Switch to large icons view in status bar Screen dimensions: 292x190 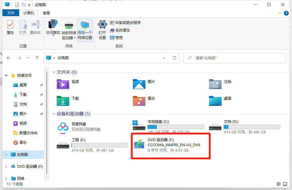285,184
